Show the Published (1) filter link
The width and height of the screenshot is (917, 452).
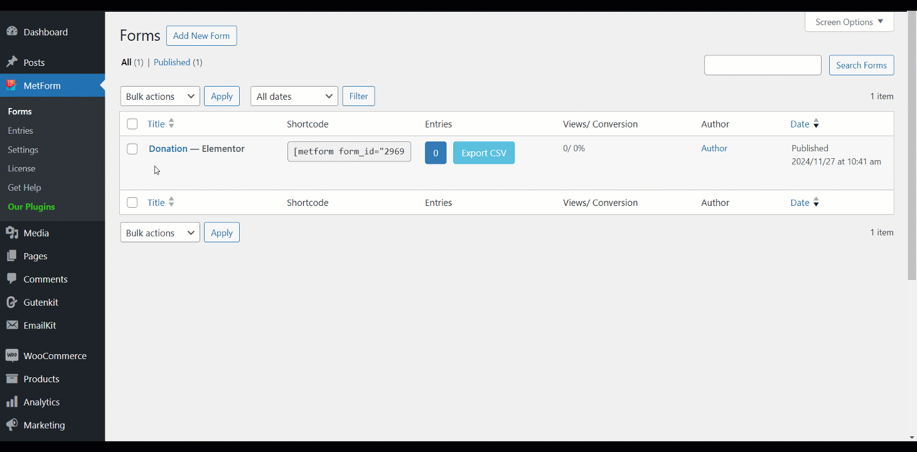click(x=178, y=62)
